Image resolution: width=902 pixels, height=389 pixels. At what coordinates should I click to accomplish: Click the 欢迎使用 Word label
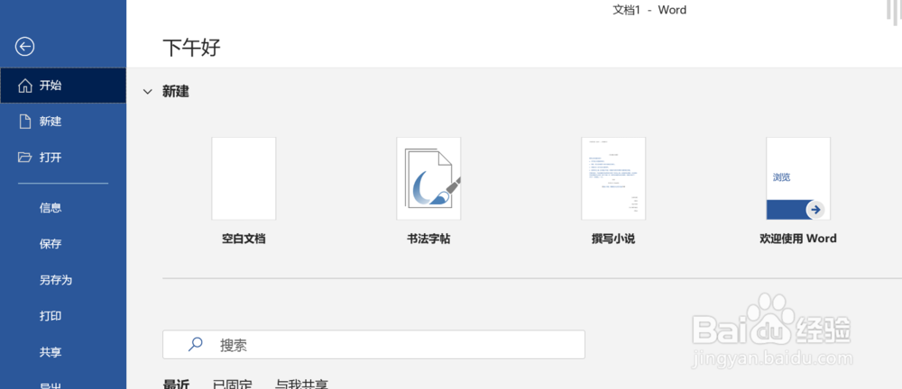point(798,239)
